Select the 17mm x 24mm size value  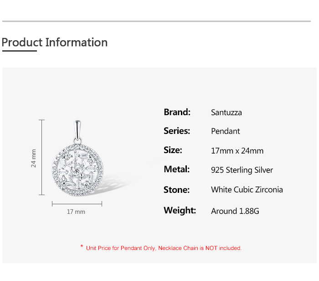[237, 151]
